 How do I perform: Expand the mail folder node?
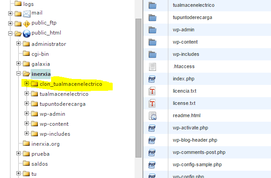[10, 13]
